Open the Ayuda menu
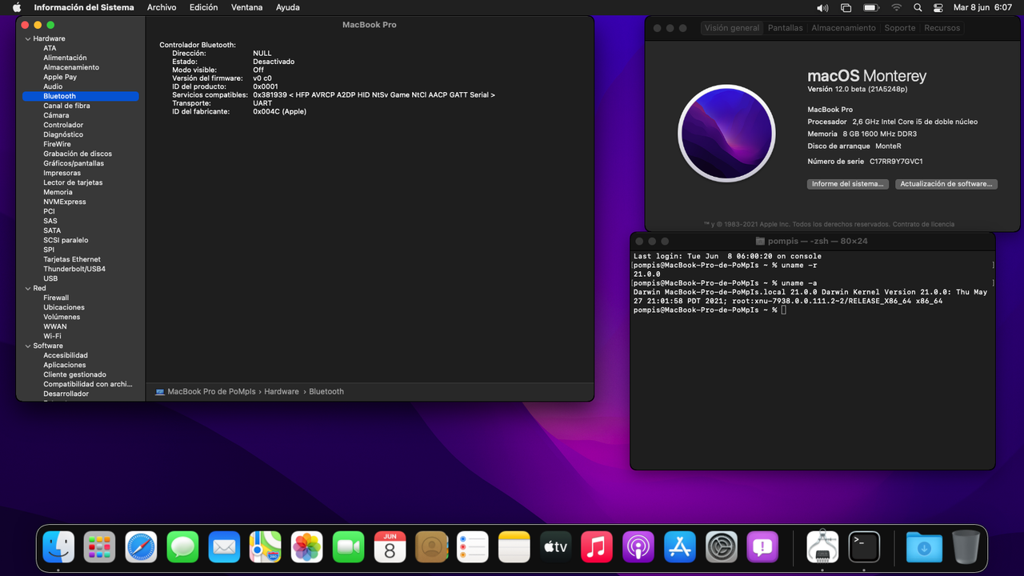The height and width of the screenshot is (576, 1024). click(288, 7)
